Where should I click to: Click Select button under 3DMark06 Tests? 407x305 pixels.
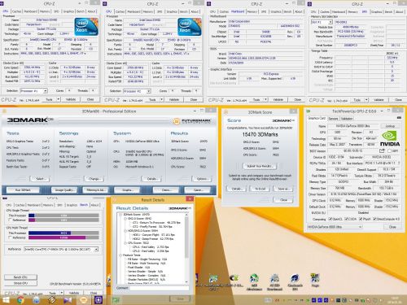[40, 179]
